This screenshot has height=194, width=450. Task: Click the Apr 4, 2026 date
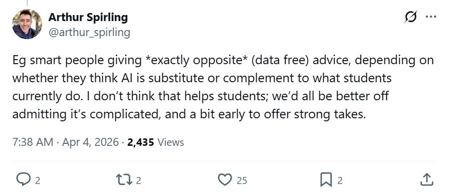90,142
